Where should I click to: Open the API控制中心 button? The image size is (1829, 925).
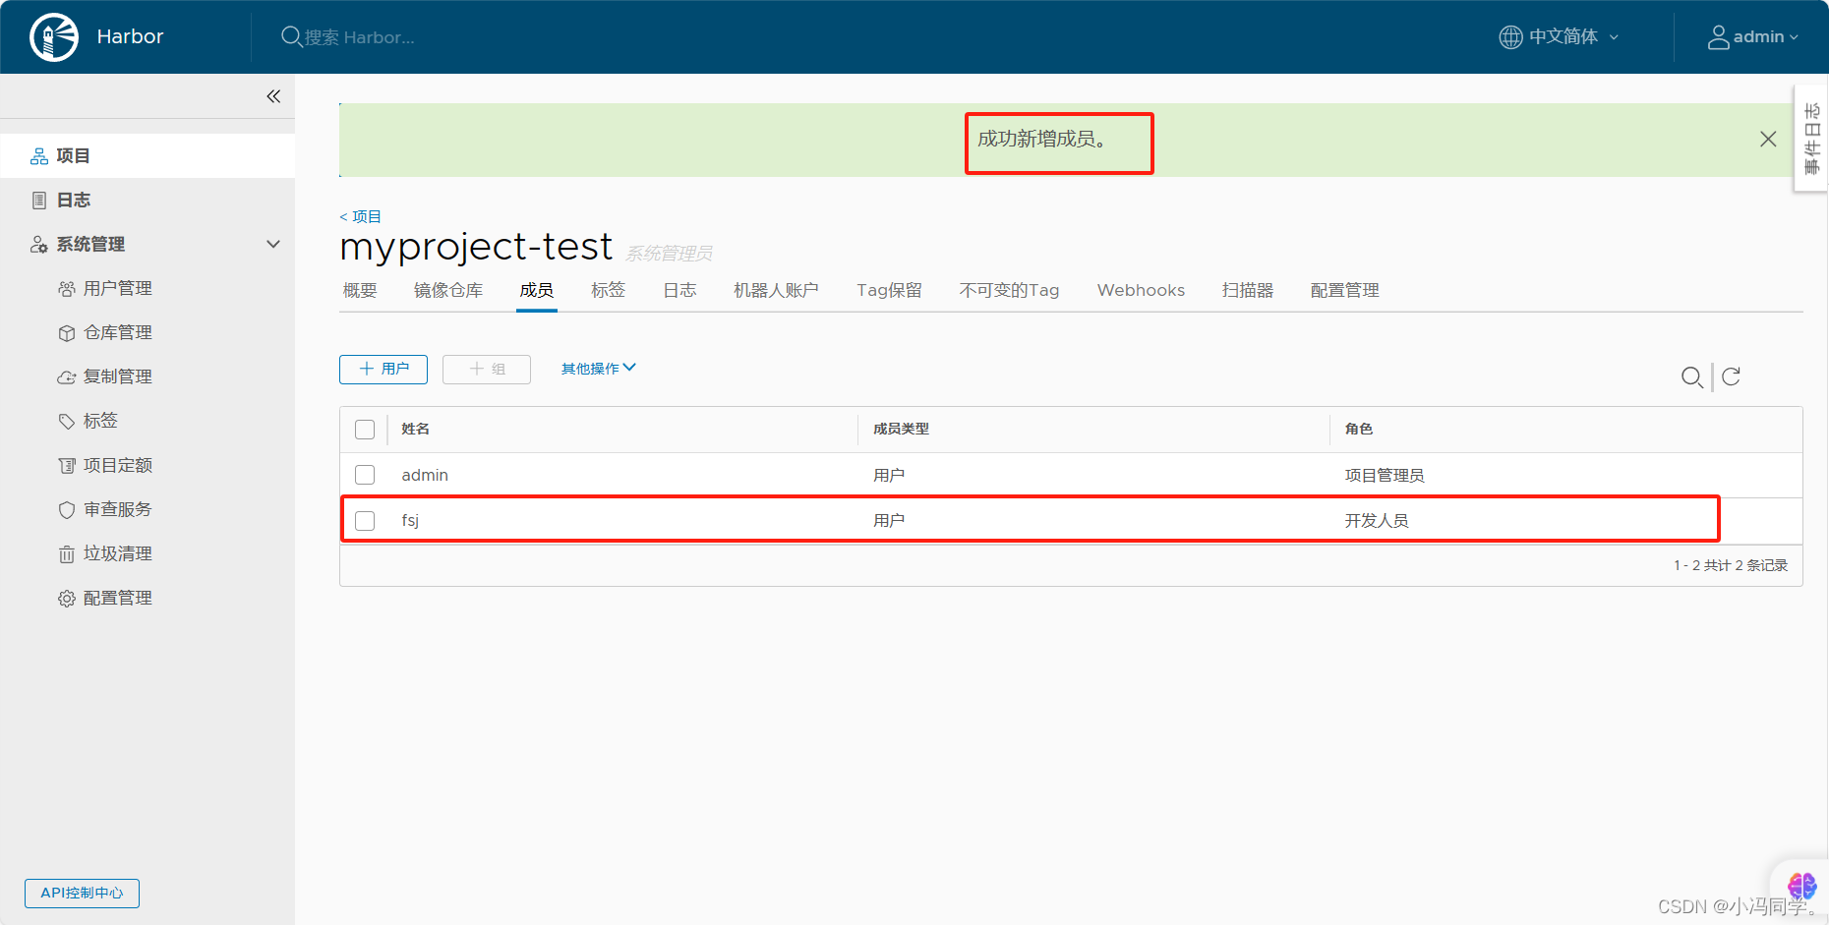[x=82, y=894]
